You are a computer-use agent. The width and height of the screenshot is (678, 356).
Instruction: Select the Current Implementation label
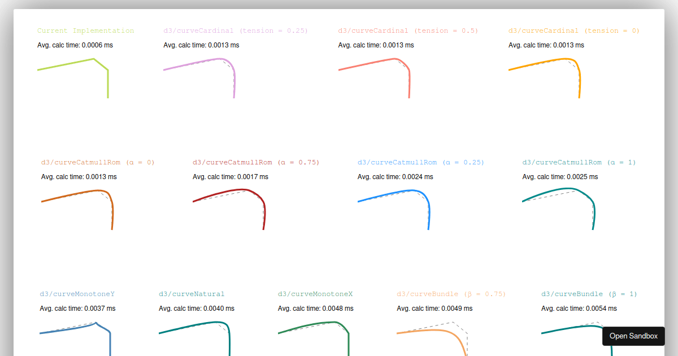pyautogui.click(x=85, y=30)
